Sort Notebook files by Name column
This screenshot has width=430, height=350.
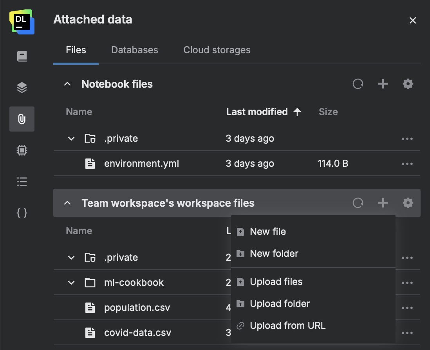(x=79, y=112)
